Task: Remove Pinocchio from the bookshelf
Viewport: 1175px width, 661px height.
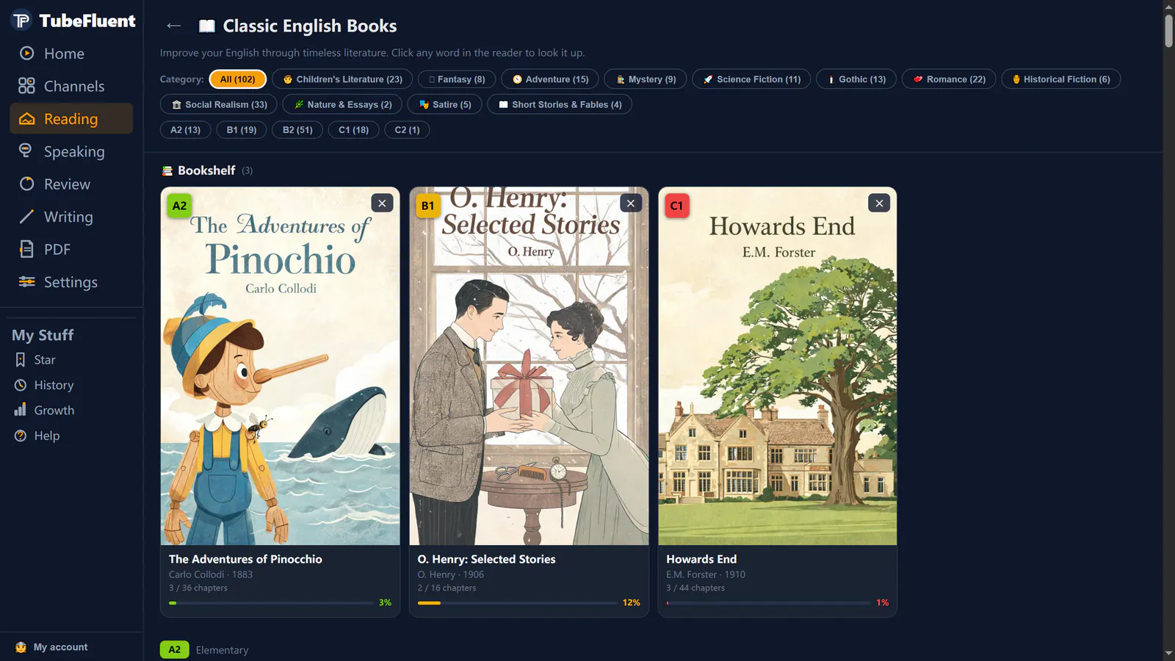Action: (x=382, y=203)
